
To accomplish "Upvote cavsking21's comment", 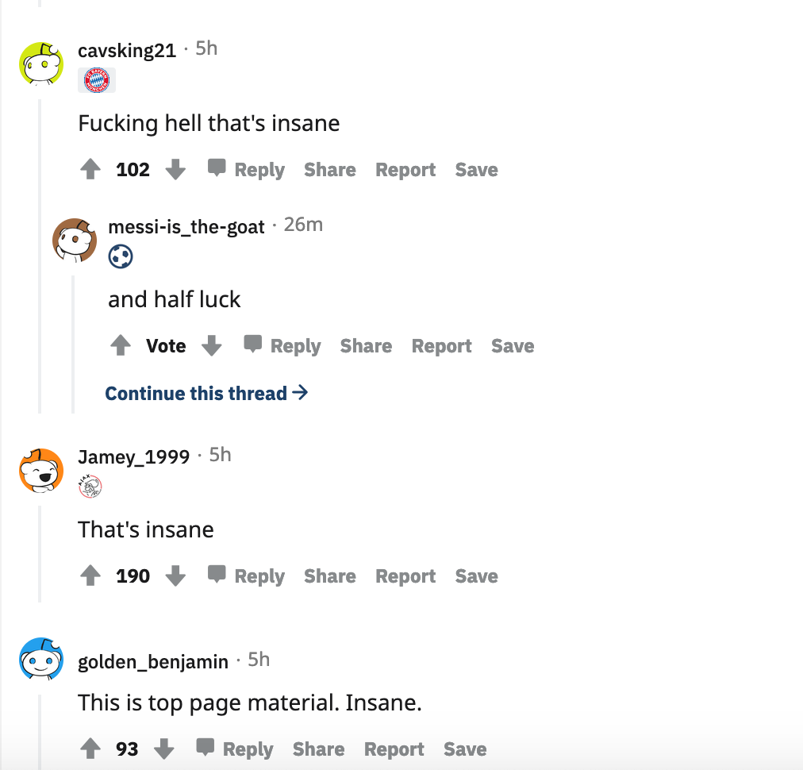I will (x=91, y=170).
